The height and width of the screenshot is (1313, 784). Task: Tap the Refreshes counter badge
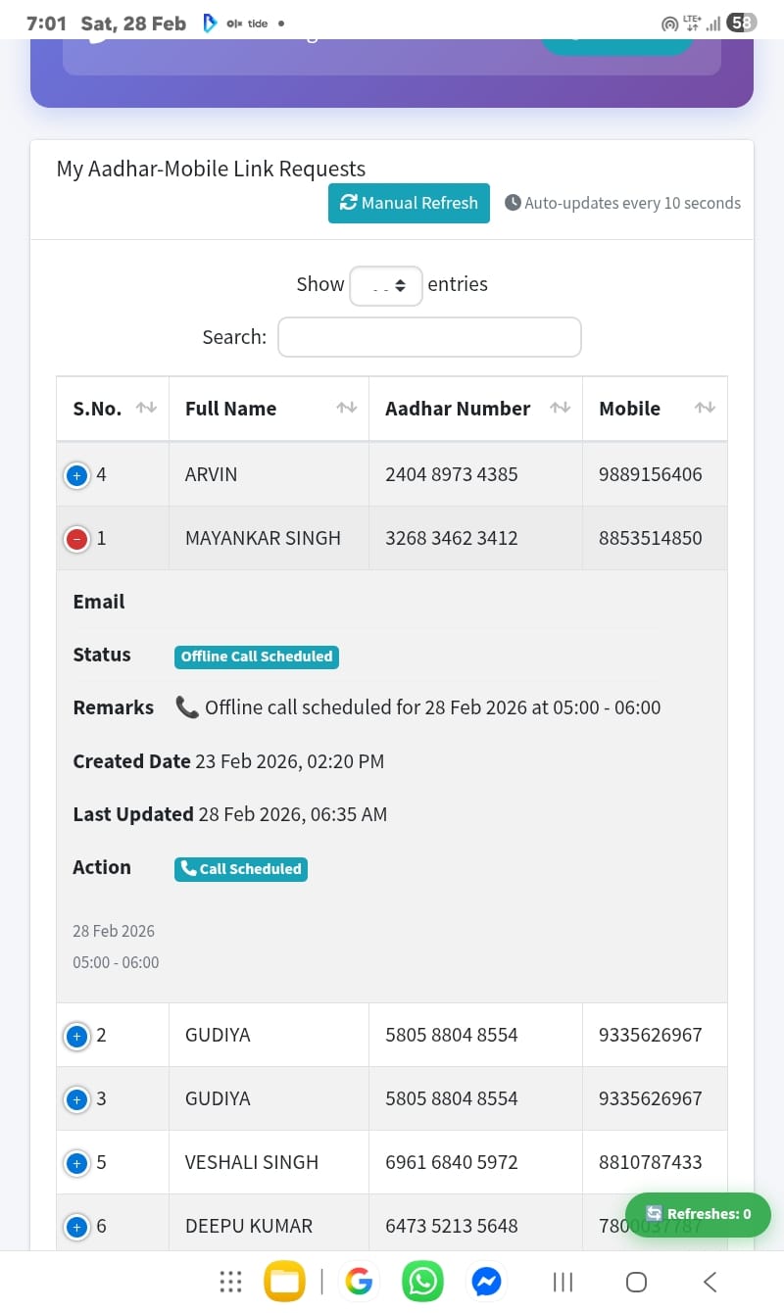698,1214
